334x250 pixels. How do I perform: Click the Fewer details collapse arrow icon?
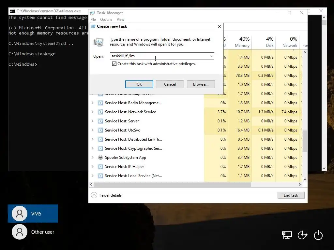pos(94,195)
